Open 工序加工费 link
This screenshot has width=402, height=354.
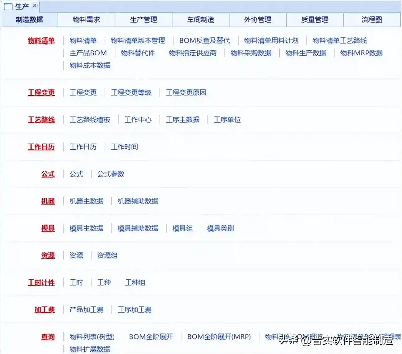[134, 310]
